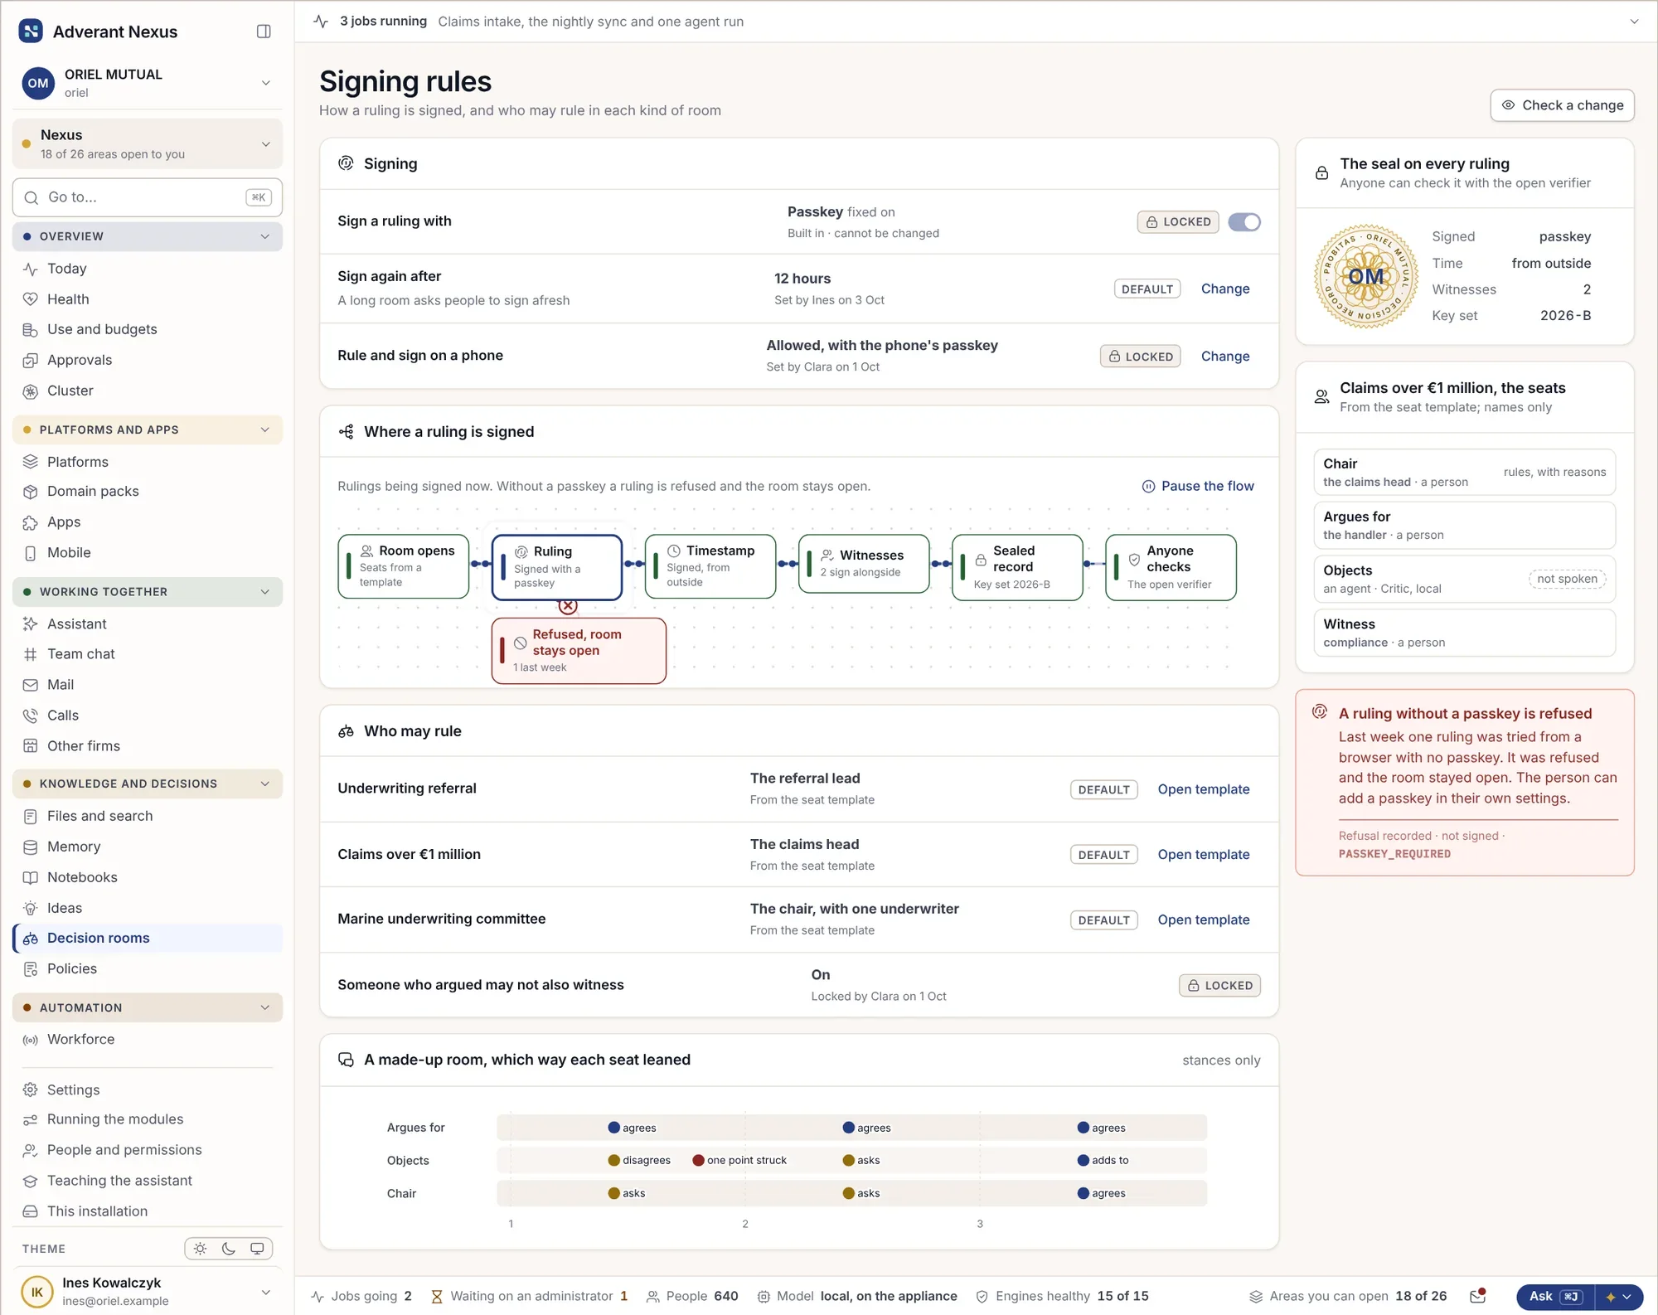Click LOCKED badge for argued may not witness
Screen dimensions: 1658x1315
(x=1219, y=985)
